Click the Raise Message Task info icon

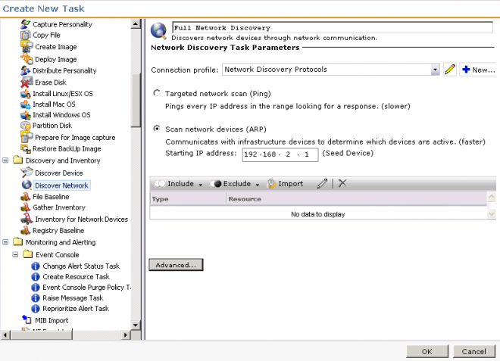(x=36, y=298)
